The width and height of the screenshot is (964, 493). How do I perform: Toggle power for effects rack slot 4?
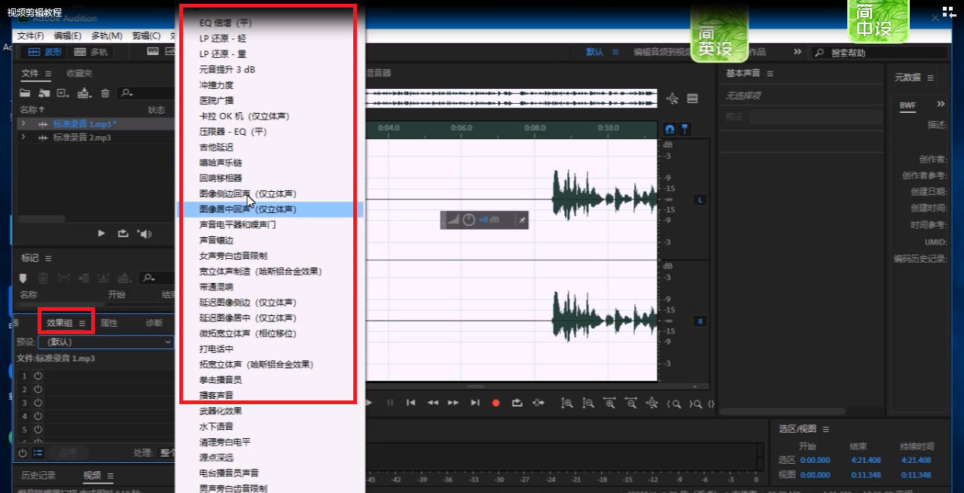pos(38,415)
